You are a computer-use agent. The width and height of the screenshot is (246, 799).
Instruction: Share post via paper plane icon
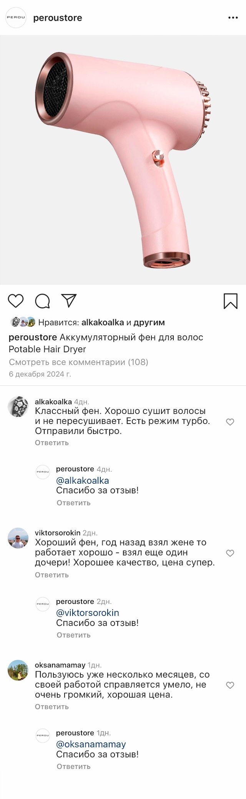coord(69,301)
